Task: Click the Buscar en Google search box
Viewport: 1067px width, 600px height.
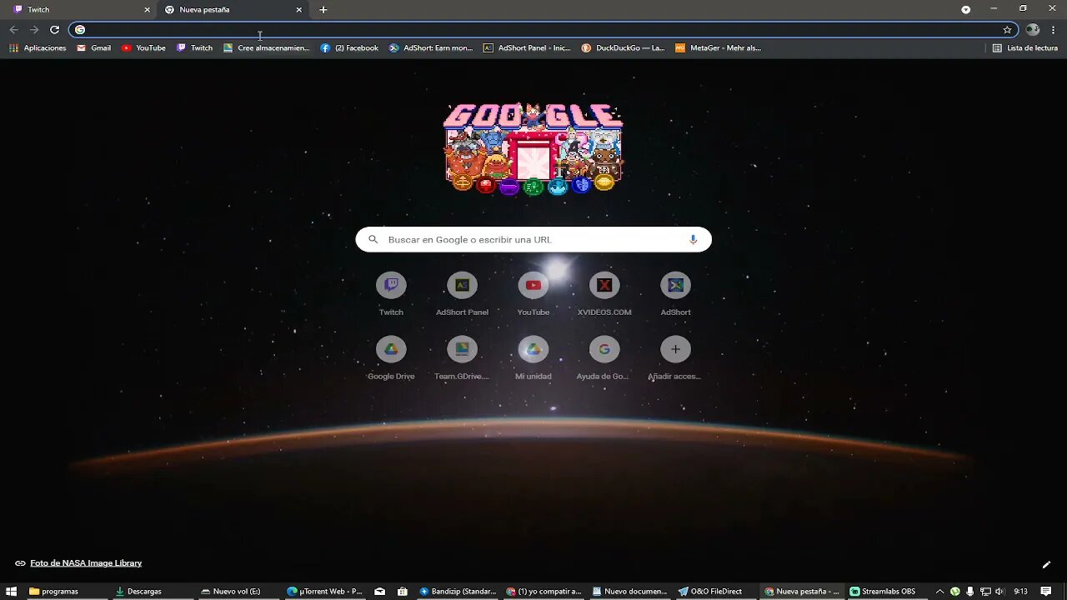Action: pyautogui.click(x=533, y=239)
